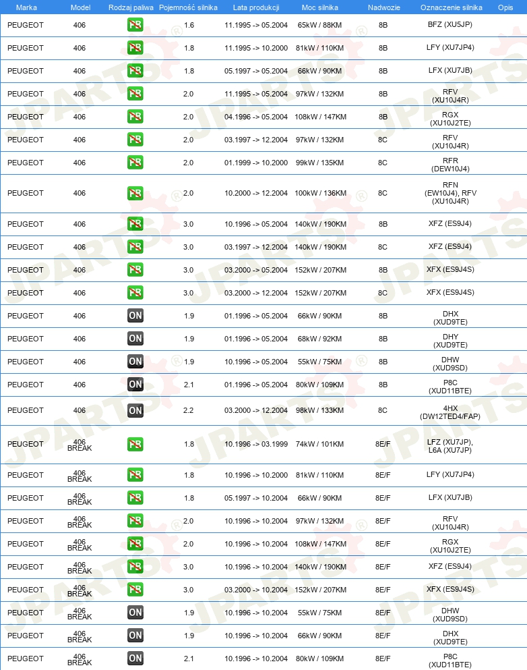Select the 4HX (DW12TED4/FAP) engine cell

pos(450,412)
